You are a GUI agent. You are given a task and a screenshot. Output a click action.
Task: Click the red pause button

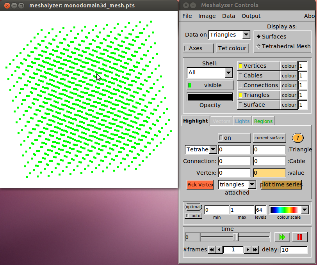tap(299, 237)
